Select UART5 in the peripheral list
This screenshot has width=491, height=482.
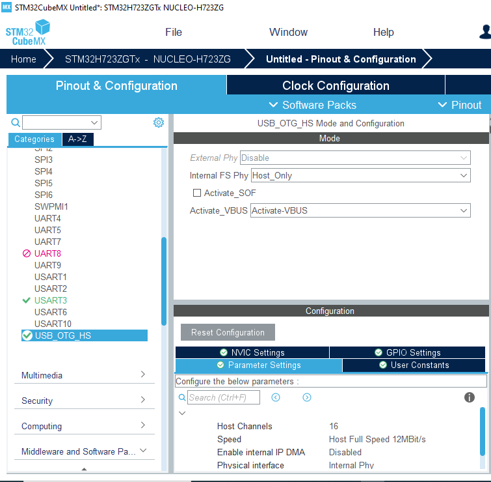47,230
